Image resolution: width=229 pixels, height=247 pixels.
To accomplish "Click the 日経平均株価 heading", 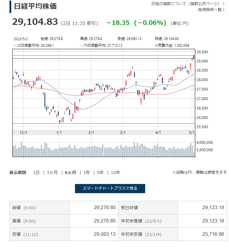I will coord(35,6).
